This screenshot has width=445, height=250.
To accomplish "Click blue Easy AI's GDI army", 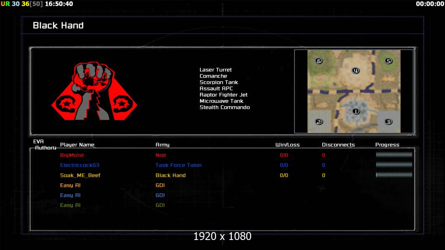I will pos(160,195).
